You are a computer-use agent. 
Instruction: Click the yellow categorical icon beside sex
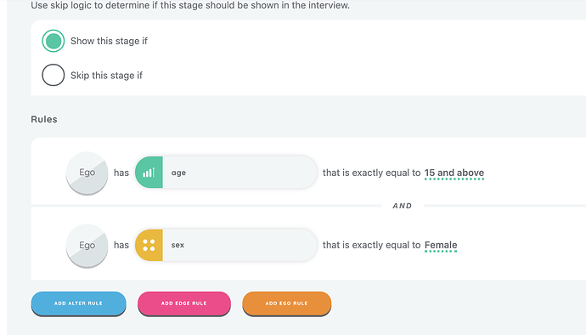(x=149, y=245)
